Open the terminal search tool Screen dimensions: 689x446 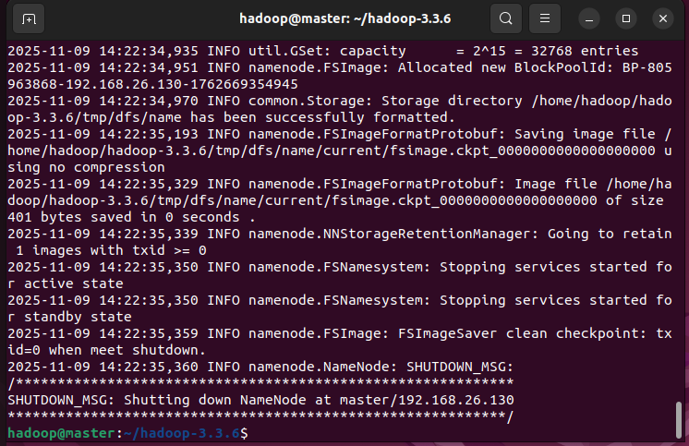click(506, 18)
